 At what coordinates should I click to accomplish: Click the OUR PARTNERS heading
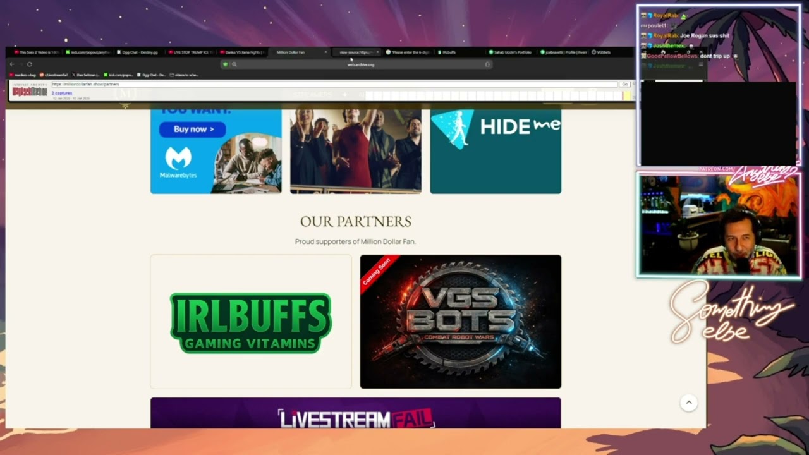356,221
